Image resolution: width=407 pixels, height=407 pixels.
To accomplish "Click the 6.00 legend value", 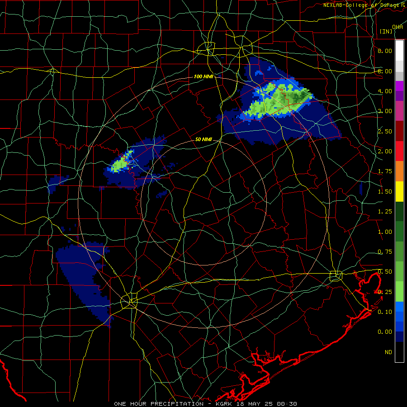I will (385, 71).
